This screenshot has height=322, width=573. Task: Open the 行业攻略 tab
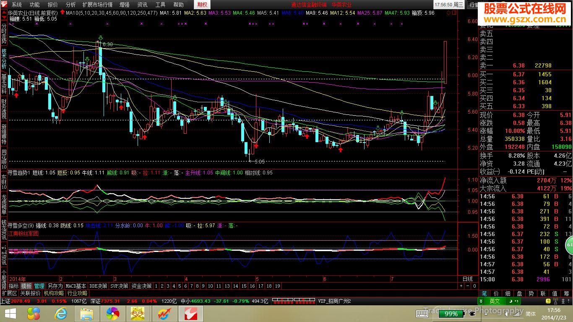click(x=77, y=293)
